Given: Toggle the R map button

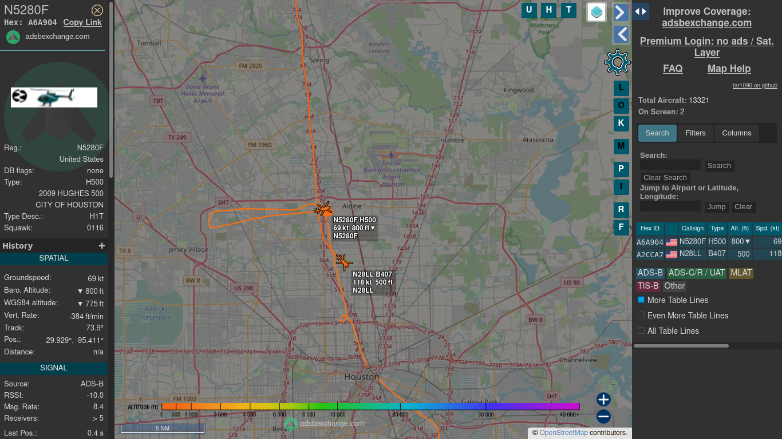Looking at the screenshot, I should click(621, 210).
